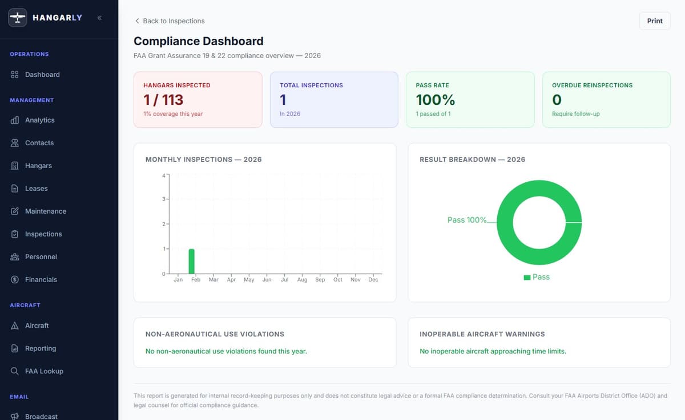Open Inspections via the clipboard icon

(15, 234)
